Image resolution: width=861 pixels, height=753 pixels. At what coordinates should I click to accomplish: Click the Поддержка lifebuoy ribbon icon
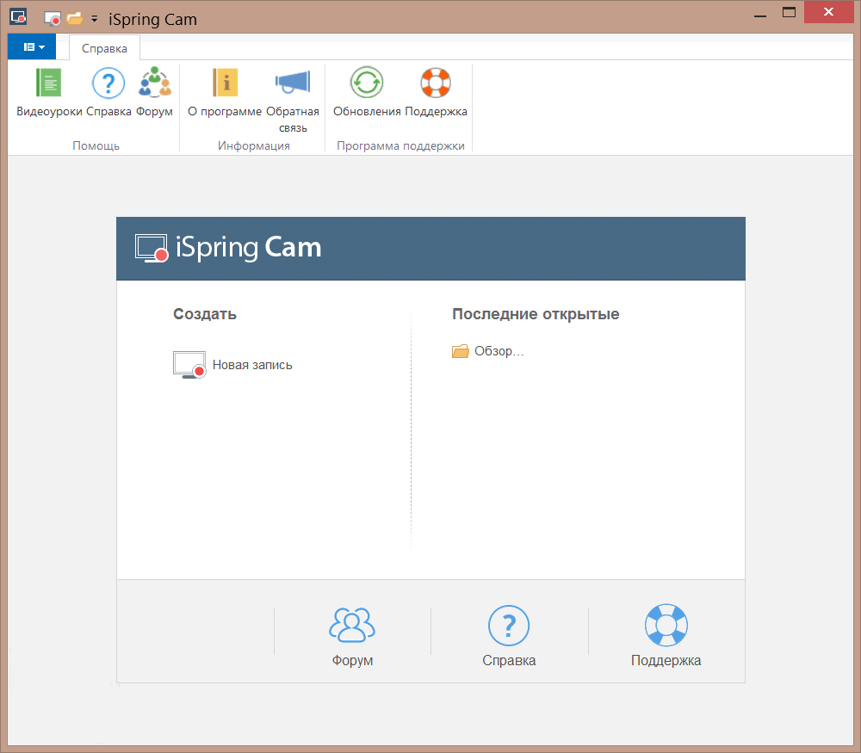436,83
